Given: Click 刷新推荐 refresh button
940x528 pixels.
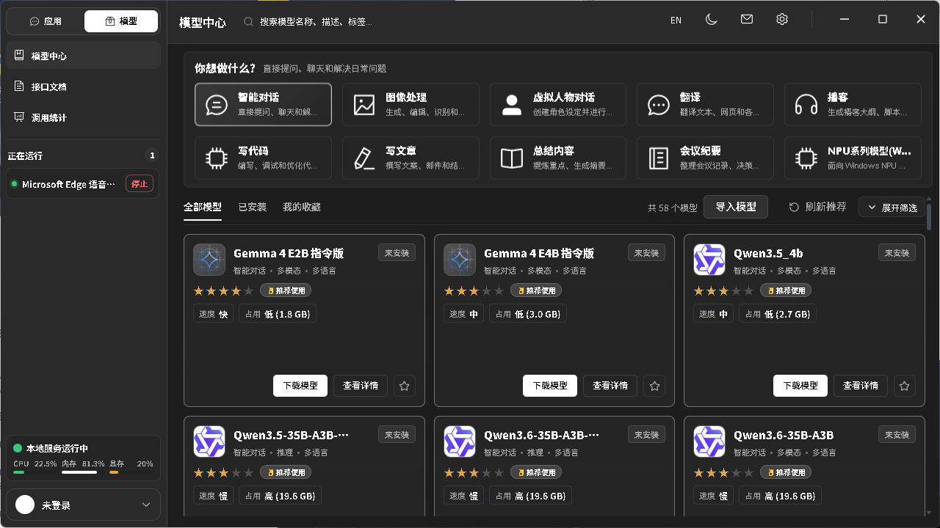Looking at the screenshot, I should [x=817, y=207].
